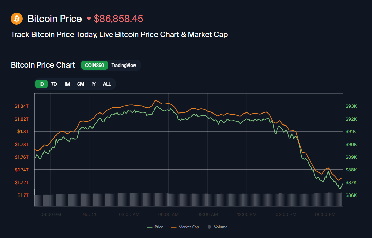Click the red price-down arrow icon
Viewport: 372px width, 238px height.
pyautogui.click(x=89, y=19)
